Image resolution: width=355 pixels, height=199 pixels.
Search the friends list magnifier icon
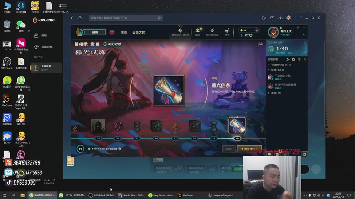(x=304, y=59)
